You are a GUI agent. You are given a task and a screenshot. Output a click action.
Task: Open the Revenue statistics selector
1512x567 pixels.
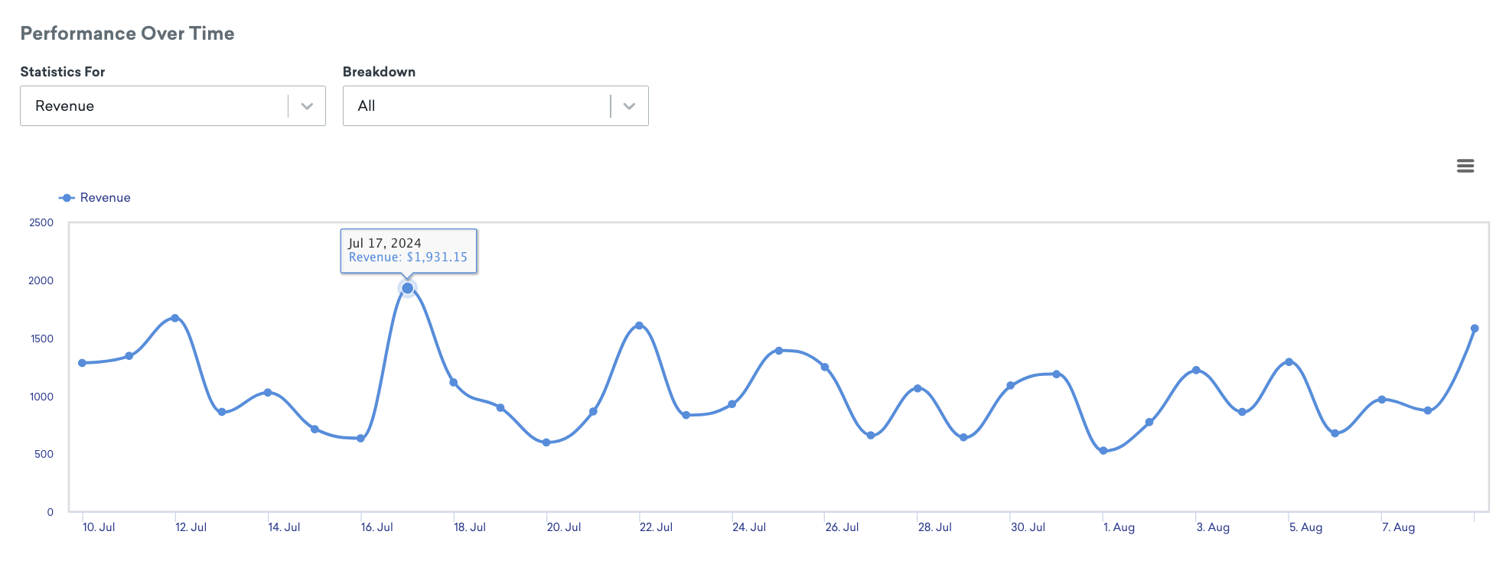(173, 106)
